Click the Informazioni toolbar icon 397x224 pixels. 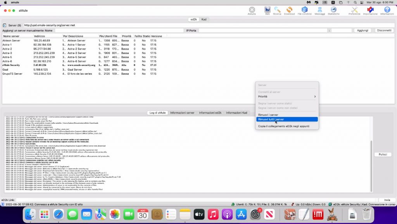pyautogui.click(x=387, y=10)
